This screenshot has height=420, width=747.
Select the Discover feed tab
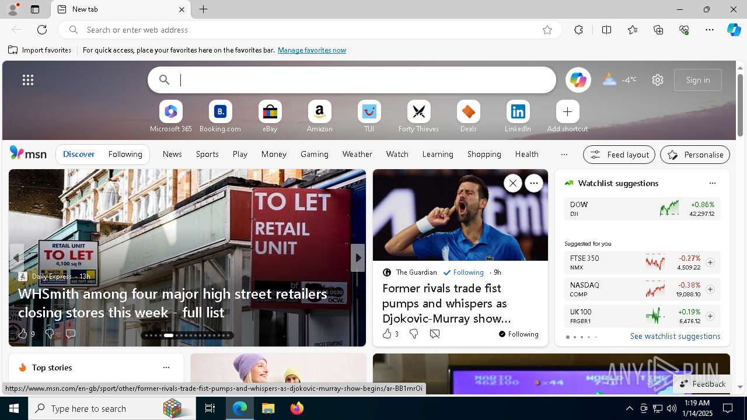point(79,154)
